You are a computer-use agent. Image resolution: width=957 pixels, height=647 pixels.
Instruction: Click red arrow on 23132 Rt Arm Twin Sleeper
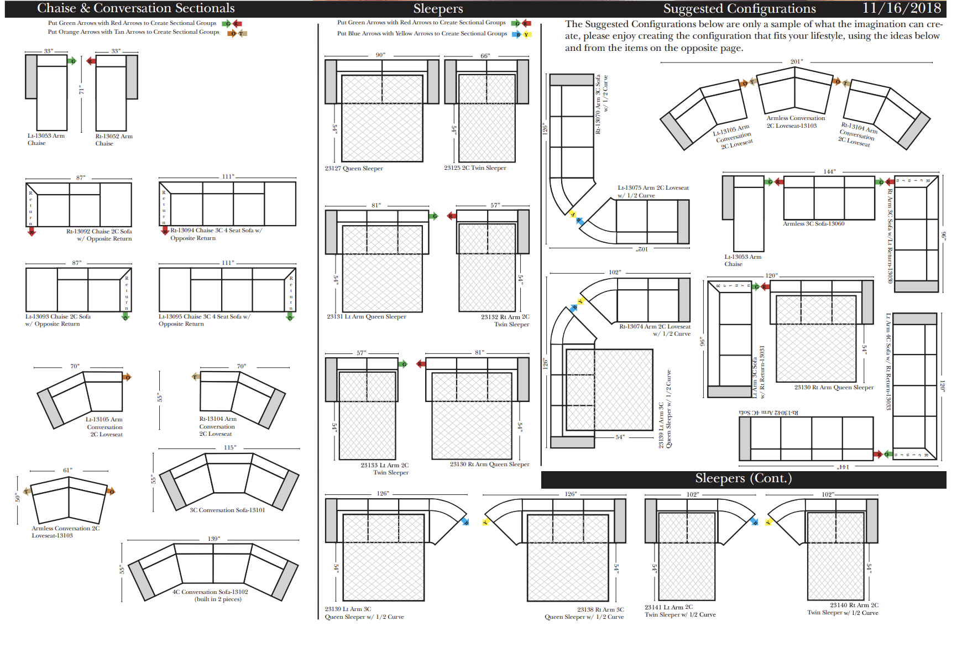click(x=452, y=216)
